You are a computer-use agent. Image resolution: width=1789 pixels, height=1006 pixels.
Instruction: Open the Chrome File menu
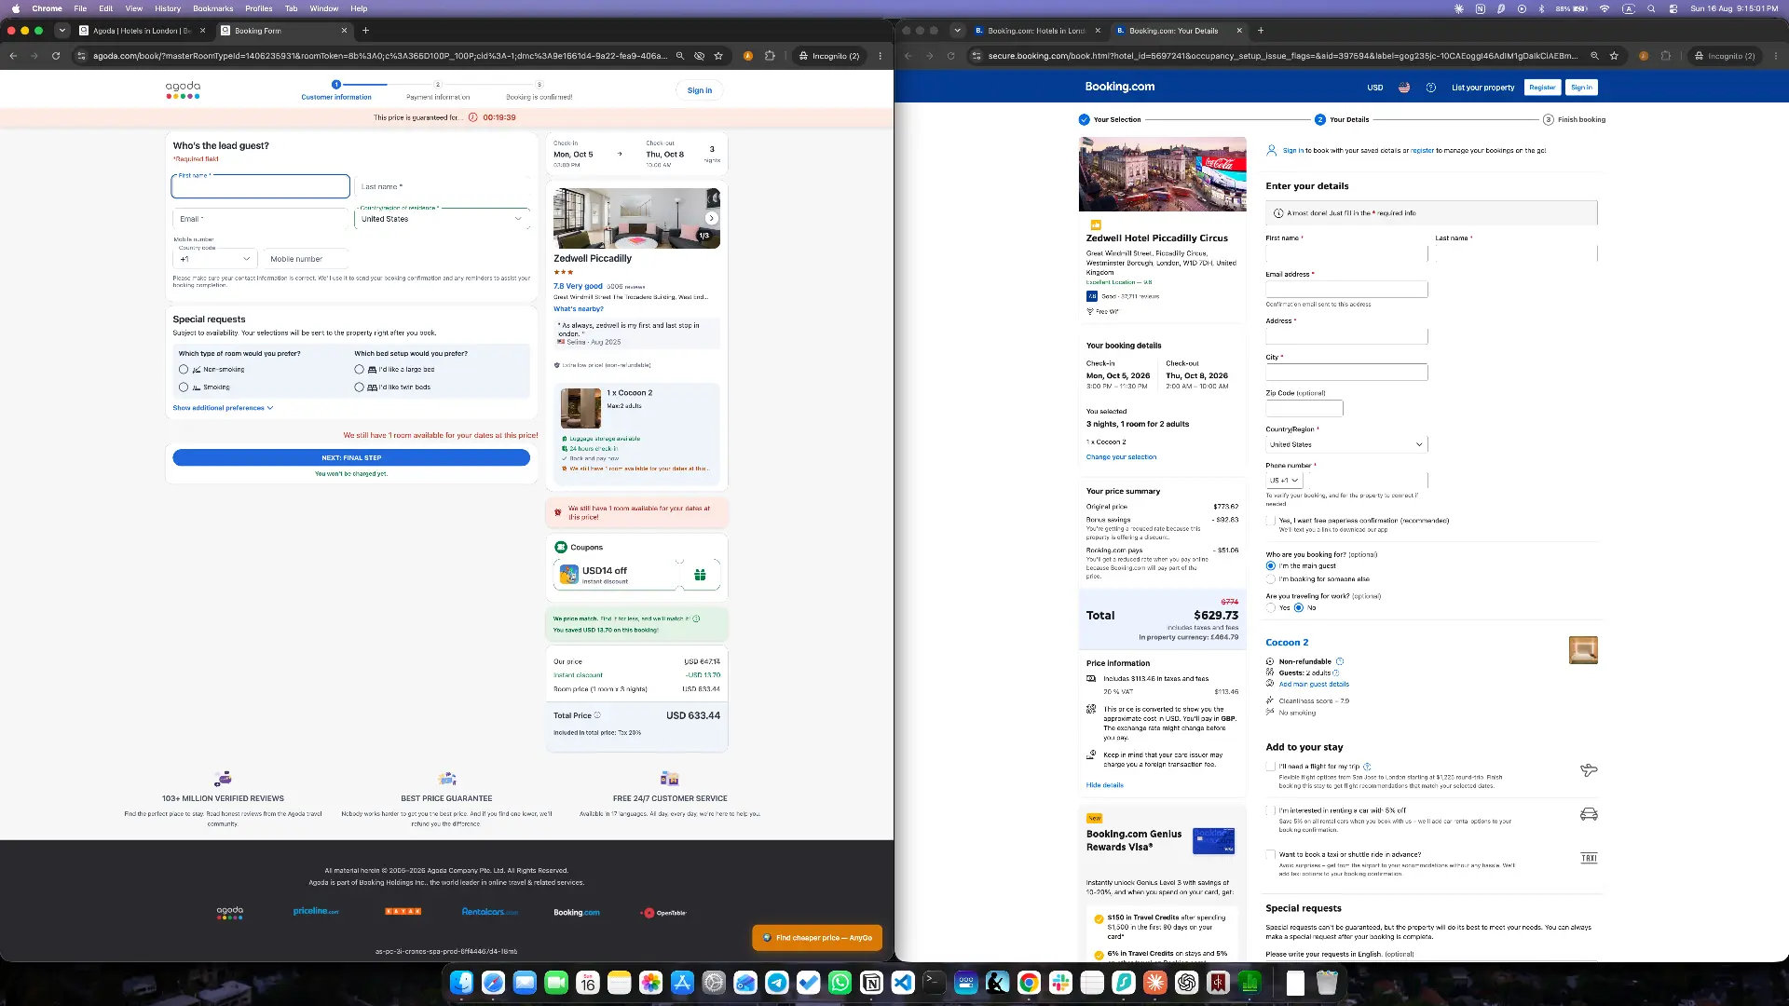pos(80,8)
